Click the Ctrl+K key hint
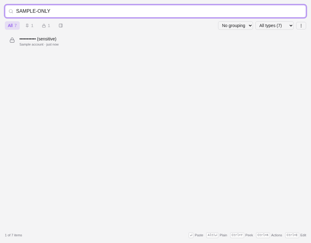The height and width of the screenshot is (243, 311). [263, 235]
